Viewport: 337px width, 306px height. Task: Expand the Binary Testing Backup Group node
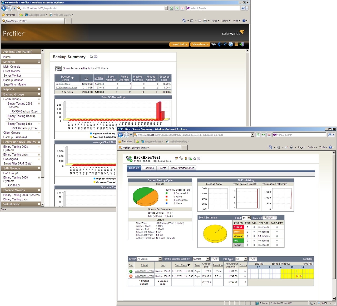tap(39, 116)
